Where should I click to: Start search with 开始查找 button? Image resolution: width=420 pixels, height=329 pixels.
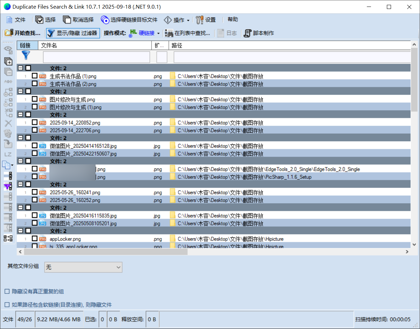coord(23,33)
